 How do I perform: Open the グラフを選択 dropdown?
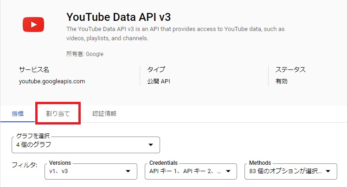click(86, 145)
